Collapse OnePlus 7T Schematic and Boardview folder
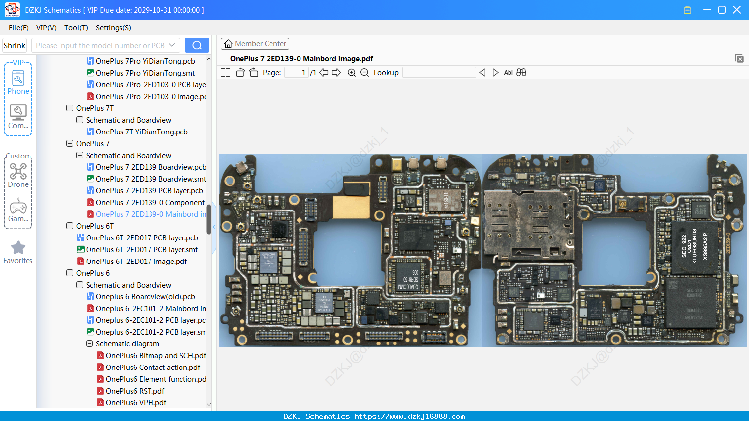Image resolution: width=749 pixels, height=421 pixels. pyautogui.click(x=80, y=120)
